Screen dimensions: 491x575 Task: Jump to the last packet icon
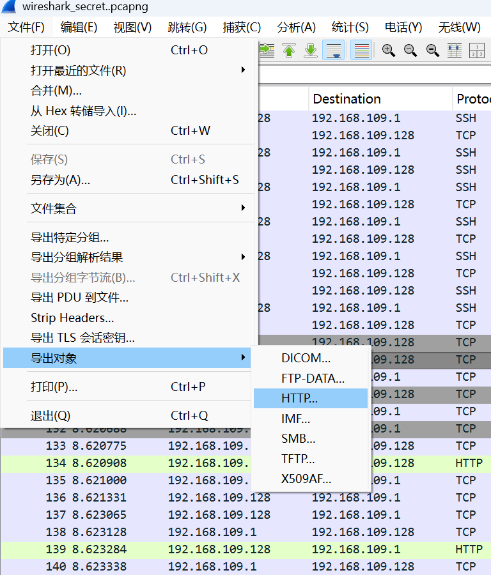(311, 50)
